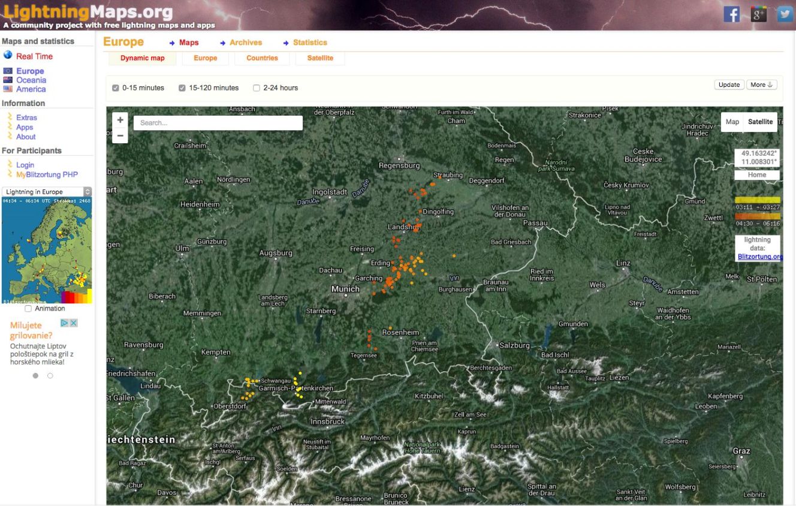
Task: Click the Salzburg label on the map
Action: pyautogui.click(x=514, y=345)
